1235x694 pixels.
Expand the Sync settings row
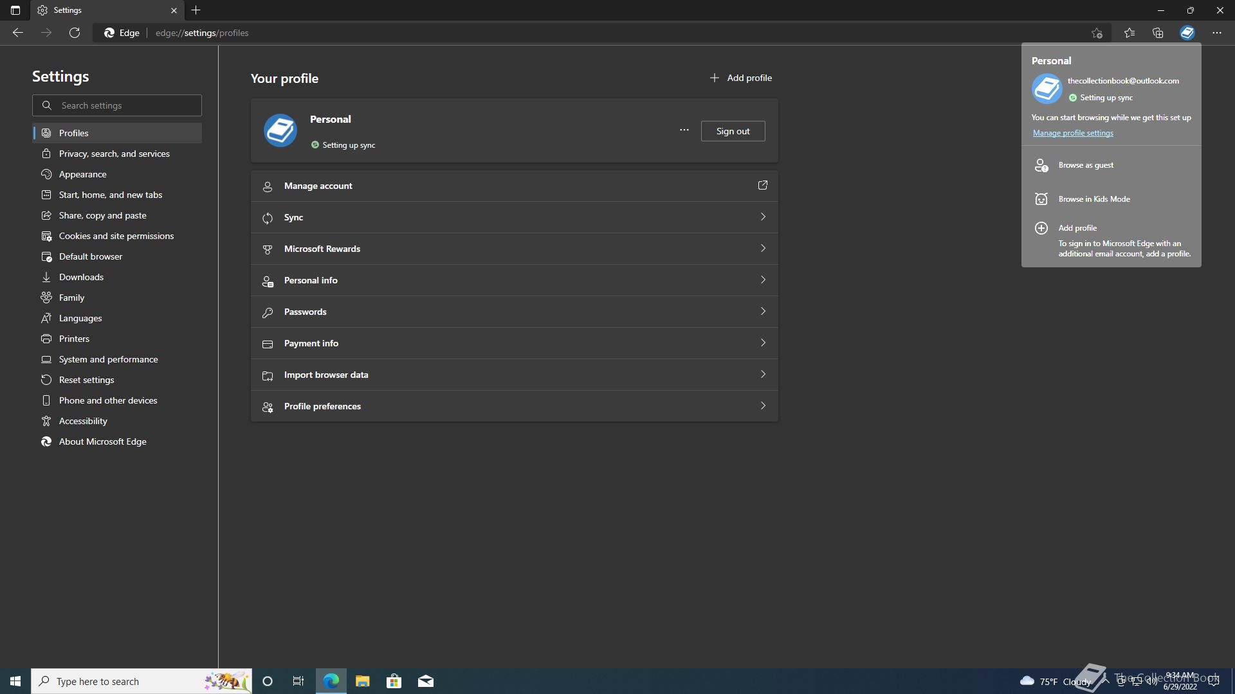[515, 217]
